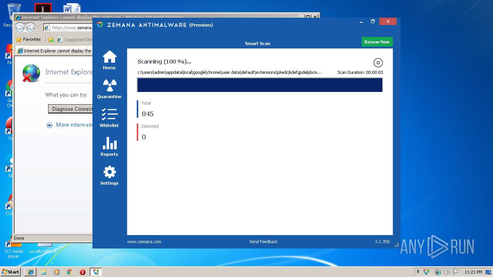Screen dimensions: 493x277
Task: Click the scanned file path text
Action: pyautogui.click(x=230, y=72)
